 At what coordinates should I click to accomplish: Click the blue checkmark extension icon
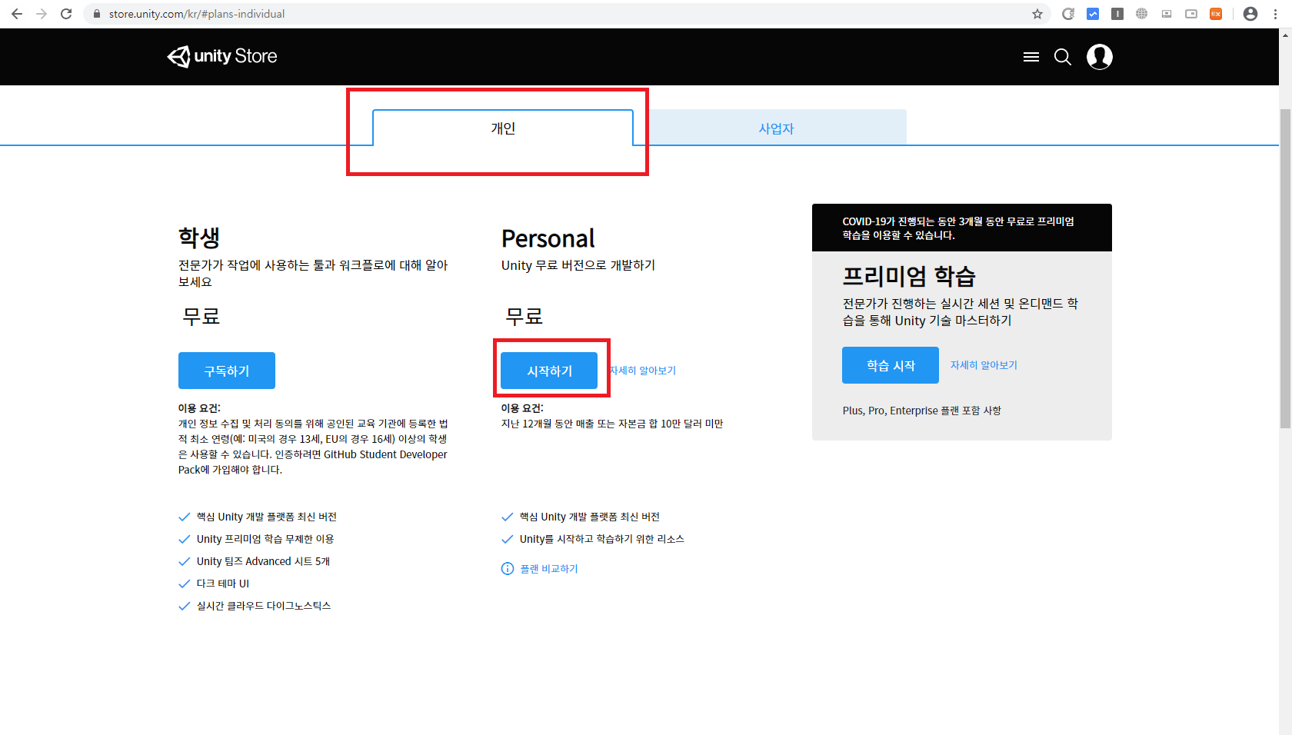tap(1093, 14)
